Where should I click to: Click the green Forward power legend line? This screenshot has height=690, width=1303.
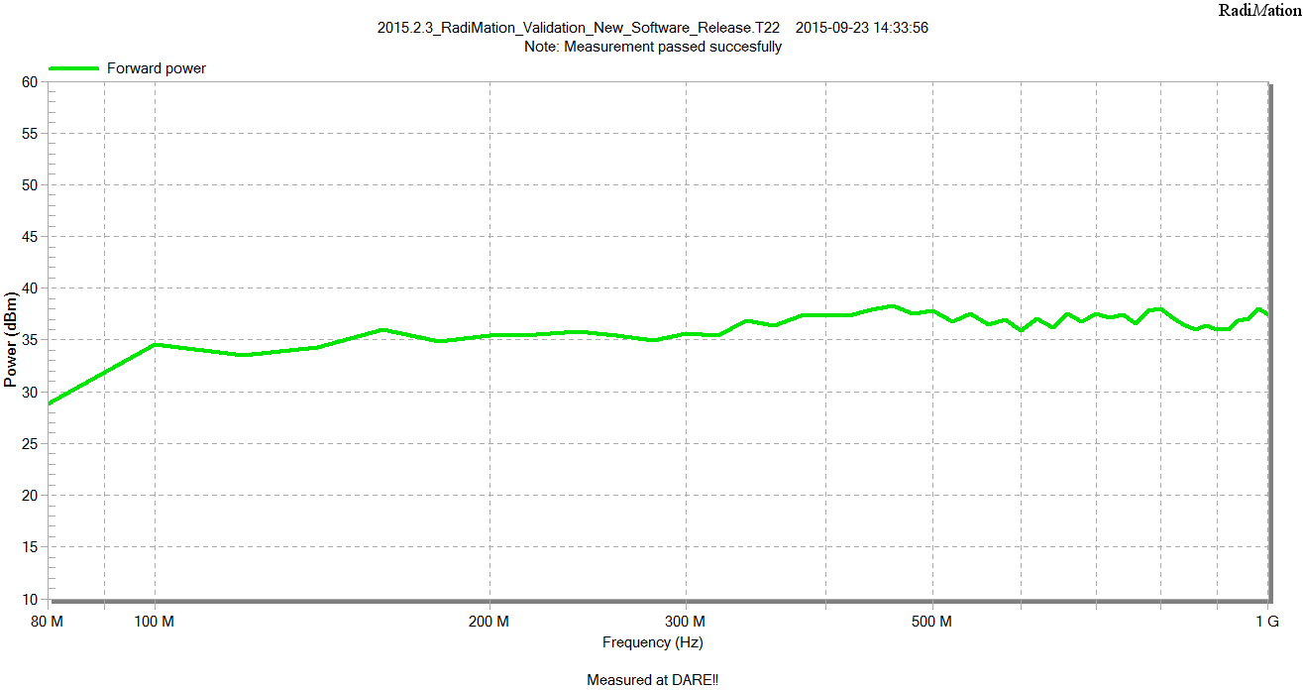click(x=74, y=68)
